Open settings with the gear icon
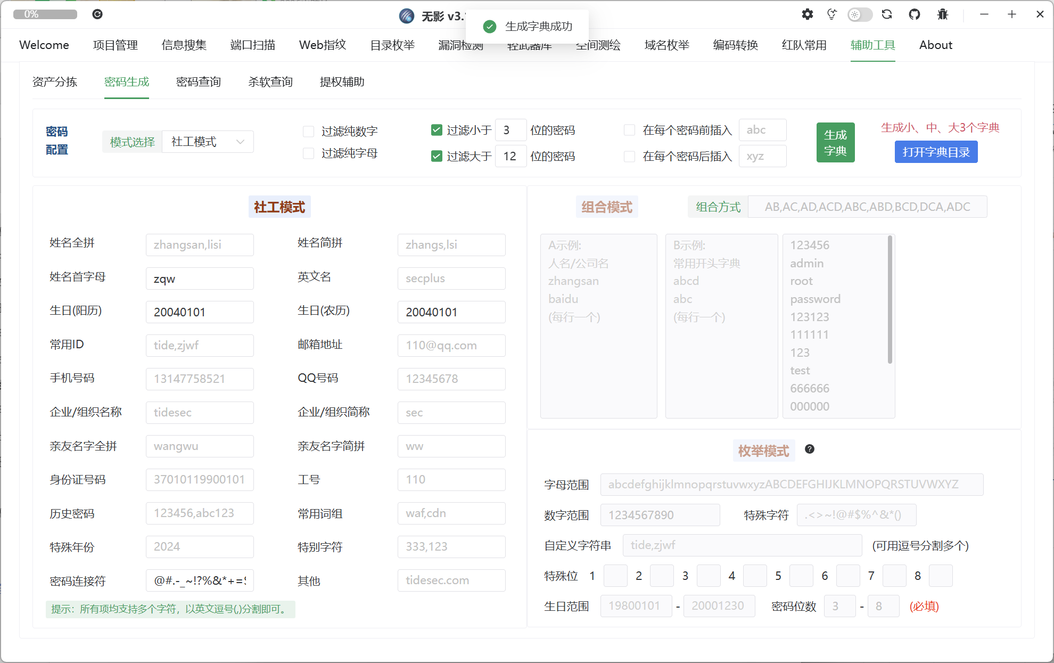Screen dimensions: 1054x663 [x=808, y=14]
